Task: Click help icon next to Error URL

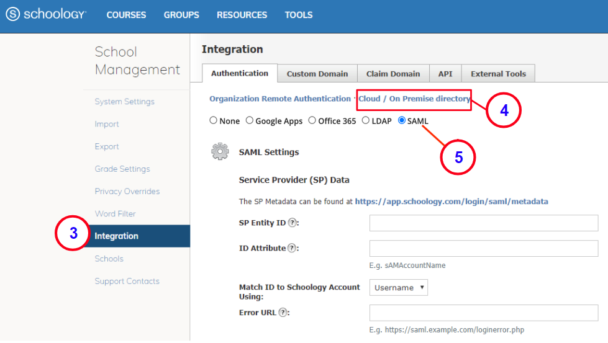Action: (x=283, y=313)
